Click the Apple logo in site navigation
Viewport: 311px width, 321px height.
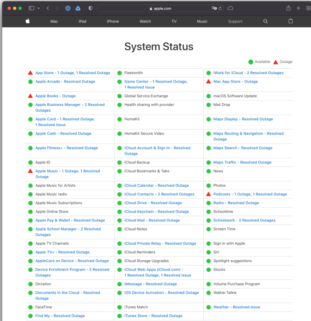(x=28, y=21)
